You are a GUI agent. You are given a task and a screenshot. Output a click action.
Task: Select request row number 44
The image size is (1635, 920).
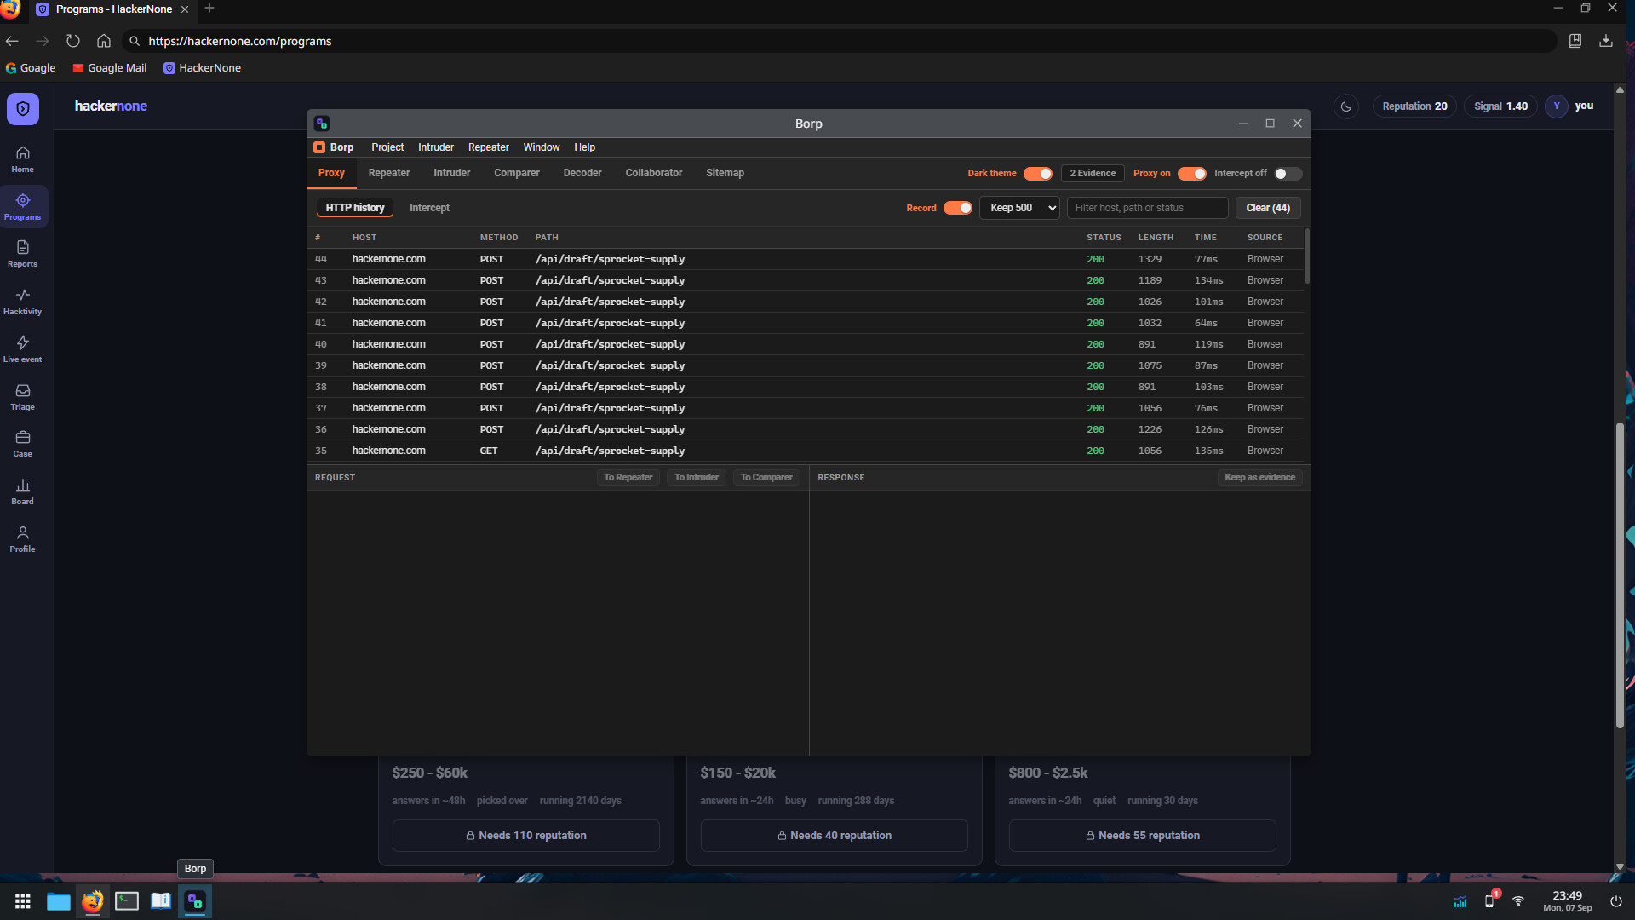pos(805,259)
